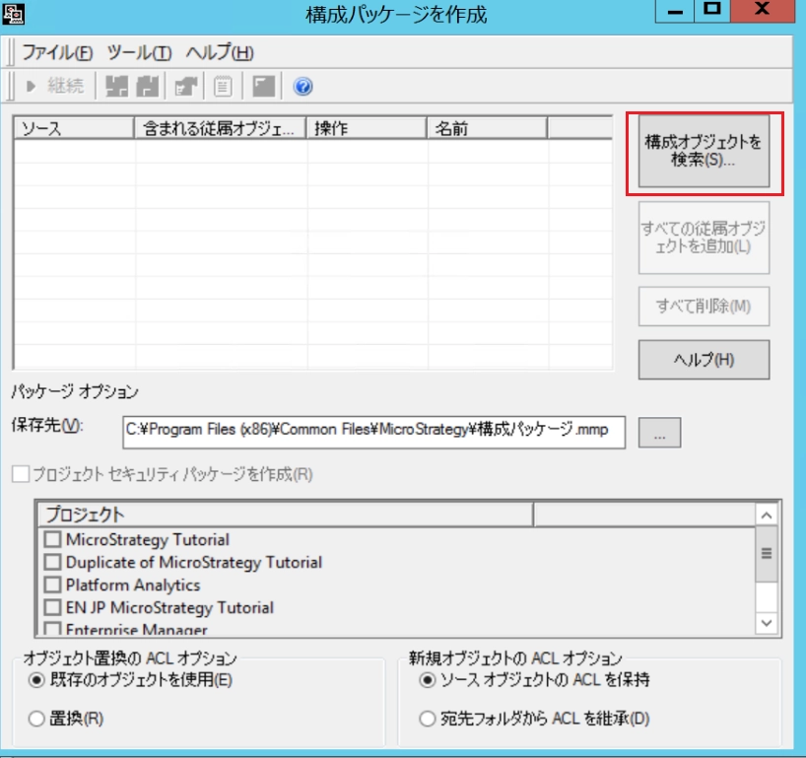Click the 含まれる従属オブジェ... column header

point(221,128)
